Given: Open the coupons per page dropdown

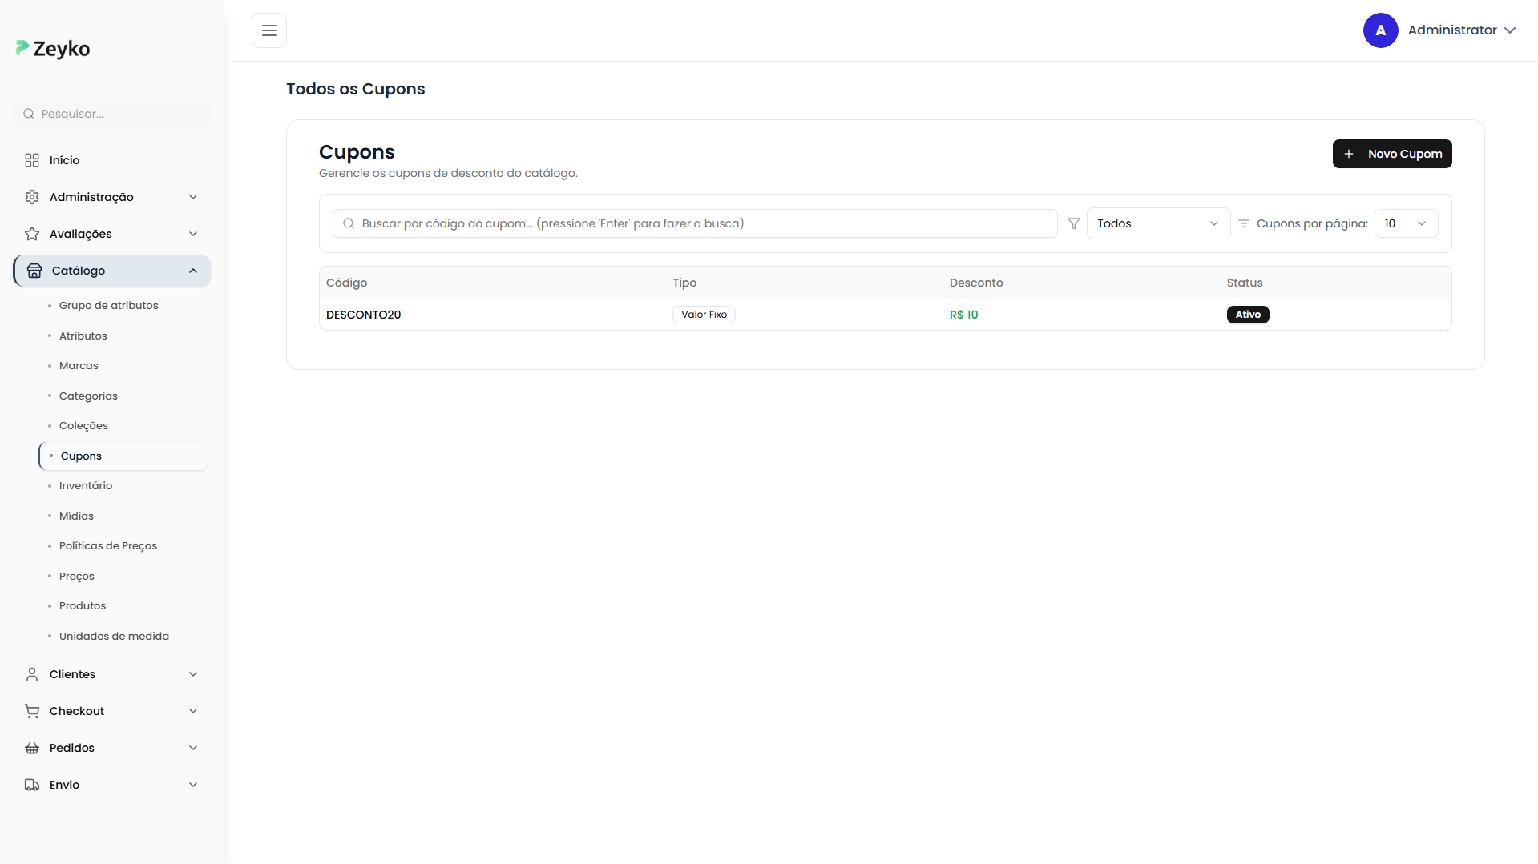Looking at the screenshot, I should [1406, 223].
